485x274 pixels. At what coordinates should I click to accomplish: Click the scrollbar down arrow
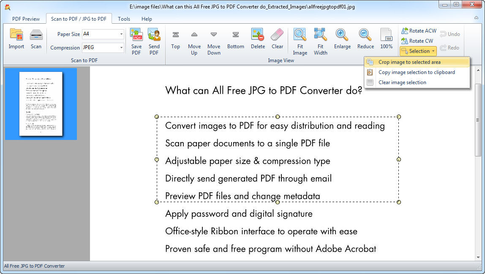coord(478,257)
